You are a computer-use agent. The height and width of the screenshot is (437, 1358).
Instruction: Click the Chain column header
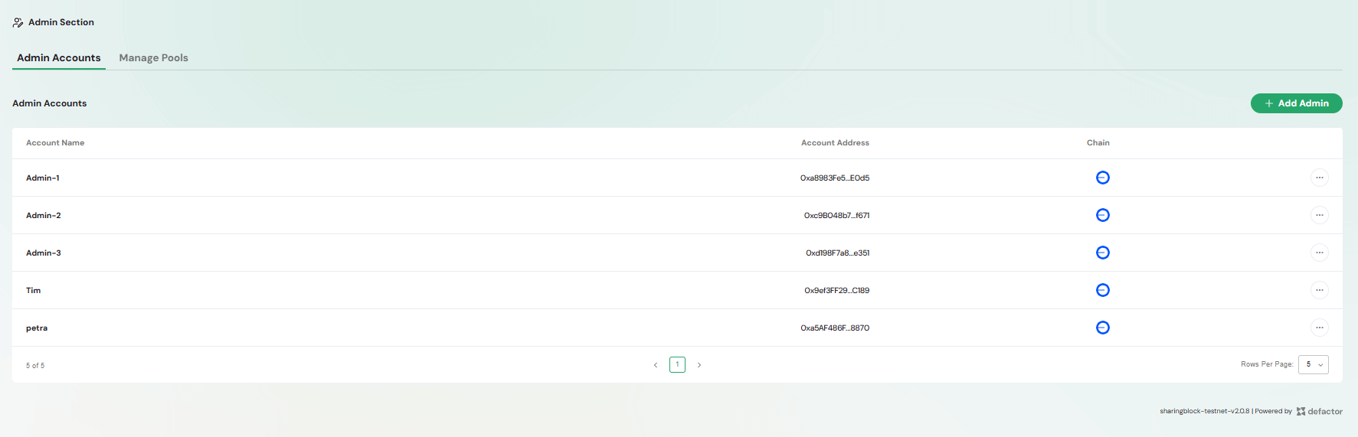pyautogui.click(x=1098, y=143)
